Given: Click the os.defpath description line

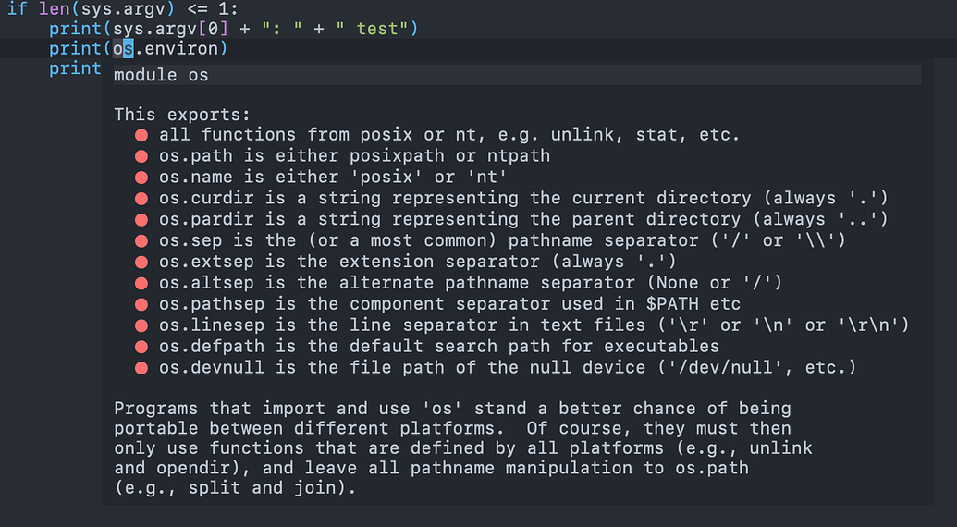Looking at the screenshot, I should pos(439,347).
